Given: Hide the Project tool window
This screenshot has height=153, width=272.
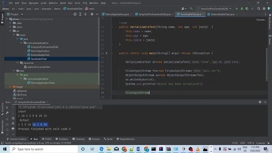Looking at the screenshot, I should 97,14.
